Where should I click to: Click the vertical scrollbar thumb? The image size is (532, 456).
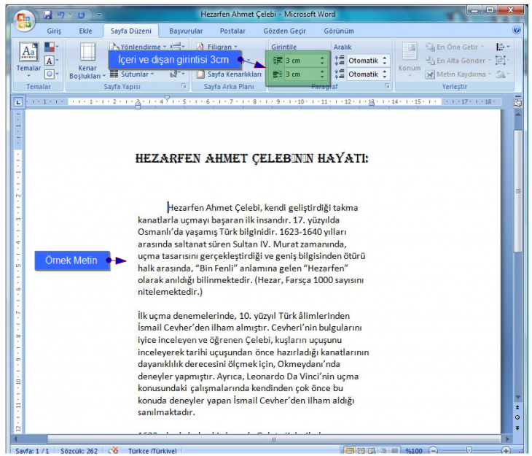[517, 191]
